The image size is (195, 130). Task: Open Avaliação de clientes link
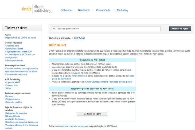click(15, 119)
